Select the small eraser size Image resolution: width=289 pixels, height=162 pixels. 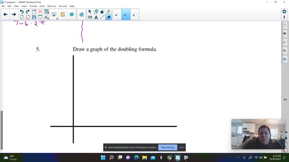[x=117, y=15]
